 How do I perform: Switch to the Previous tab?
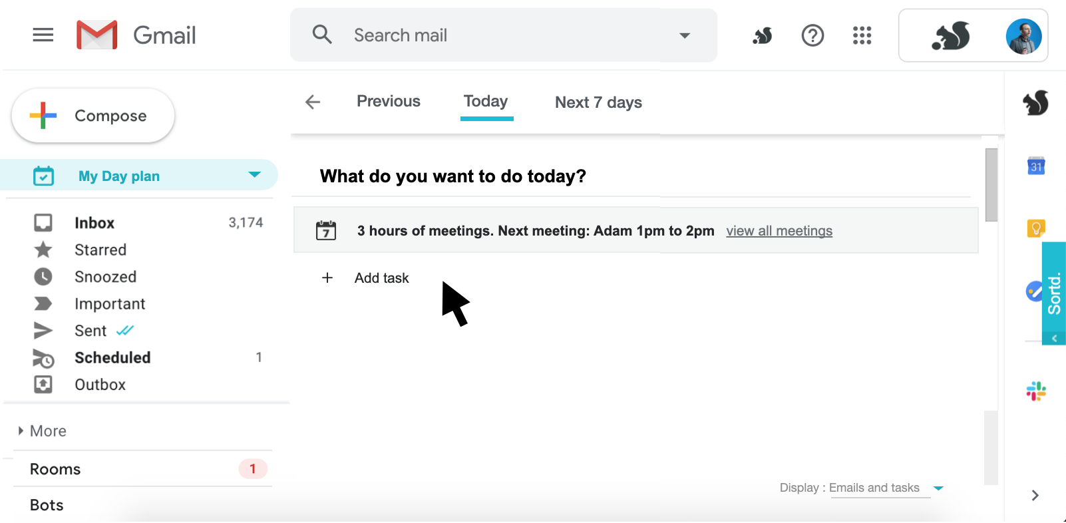click(x=389, y=101)
